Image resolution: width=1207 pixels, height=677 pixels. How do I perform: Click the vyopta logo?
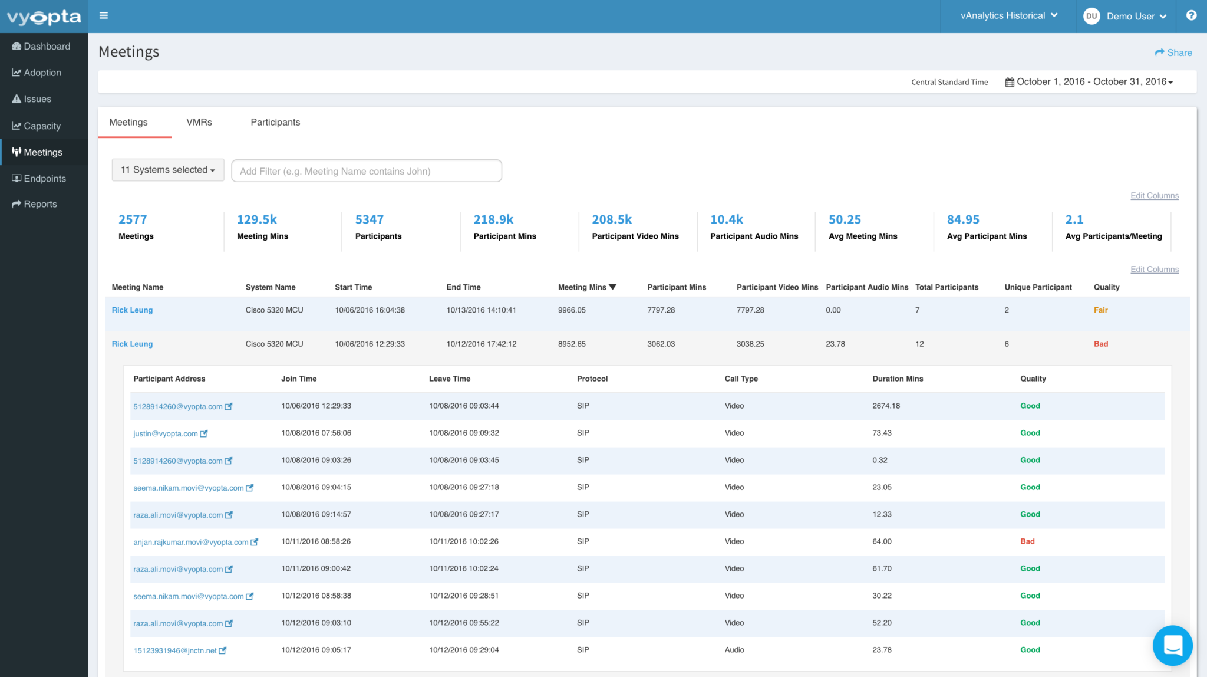tap(44, 17)
